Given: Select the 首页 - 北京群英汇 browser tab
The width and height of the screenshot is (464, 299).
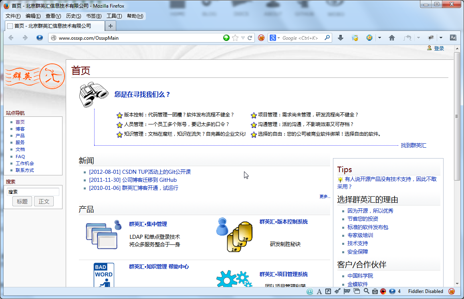Looking at the screenshot, I should pos(54,26).
